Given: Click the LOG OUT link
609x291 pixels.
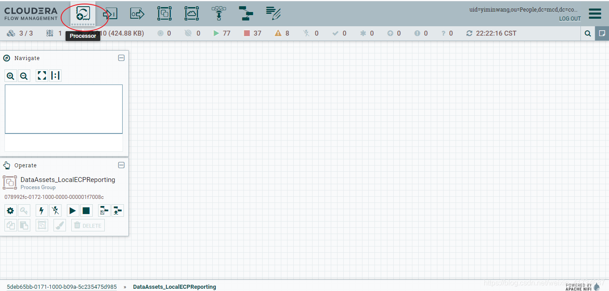Looking at the screenshot, I should point(570,19).
